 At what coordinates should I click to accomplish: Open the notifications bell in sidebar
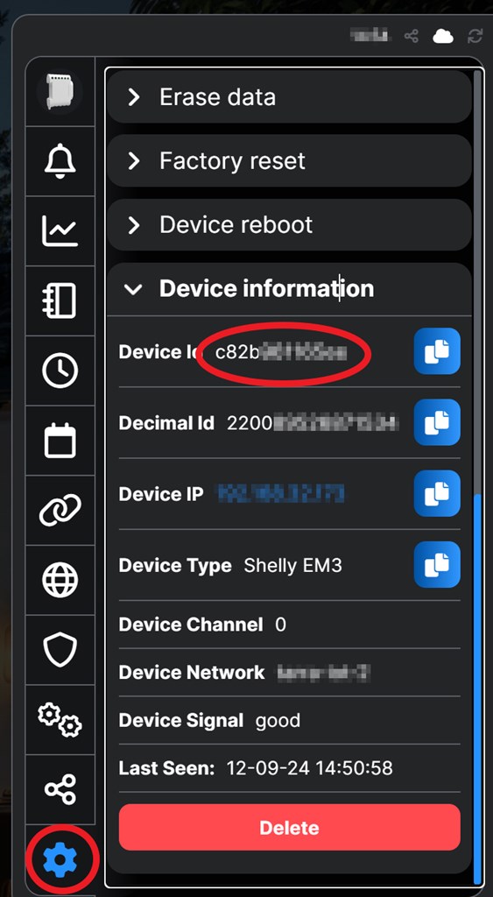(60, 161)
